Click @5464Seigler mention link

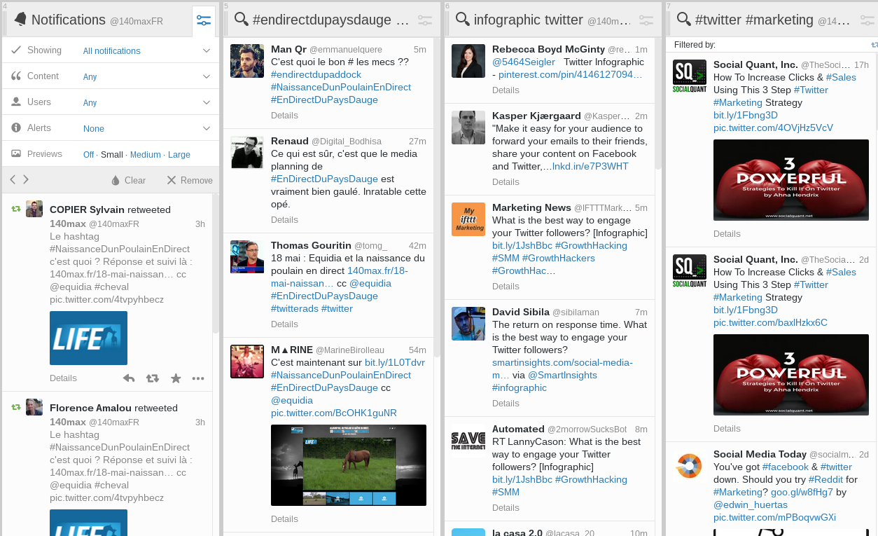[524, 62]
